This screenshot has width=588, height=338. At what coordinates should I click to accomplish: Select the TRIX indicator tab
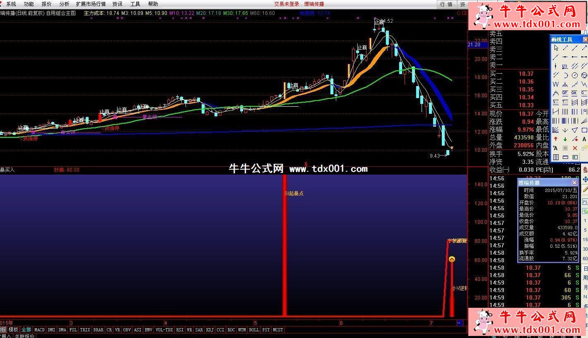(85, 330)
